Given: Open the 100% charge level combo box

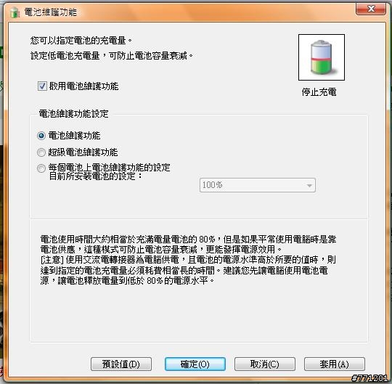Looking at the screenshot, I should pyautogui.click(x=258, y=185).
